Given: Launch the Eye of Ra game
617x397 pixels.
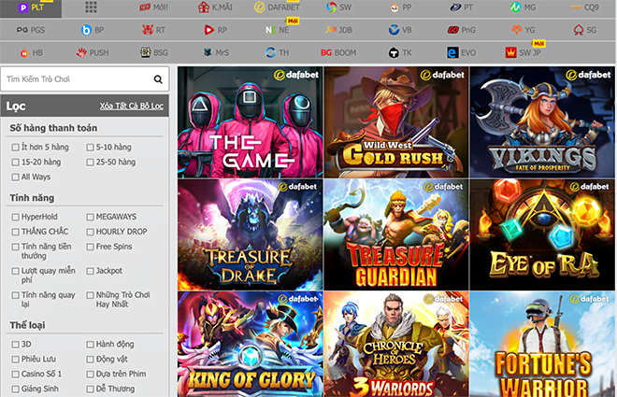Looking at the screenshot, I should coord(542,234).
